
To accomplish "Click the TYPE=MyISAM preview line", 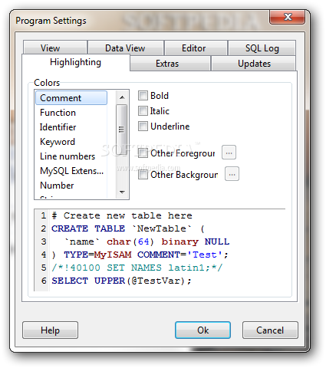I will click(x=140, y=255).
